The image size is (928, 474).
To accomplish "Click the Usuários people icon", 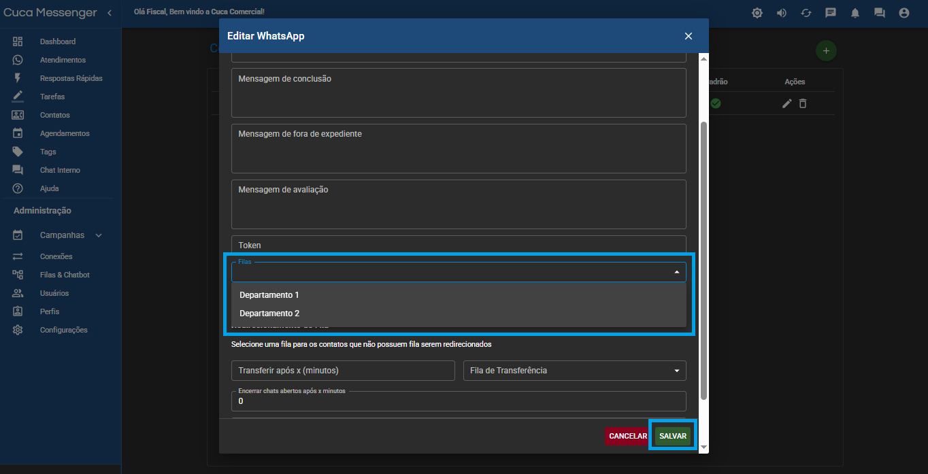I will click(x=18, y=293).
